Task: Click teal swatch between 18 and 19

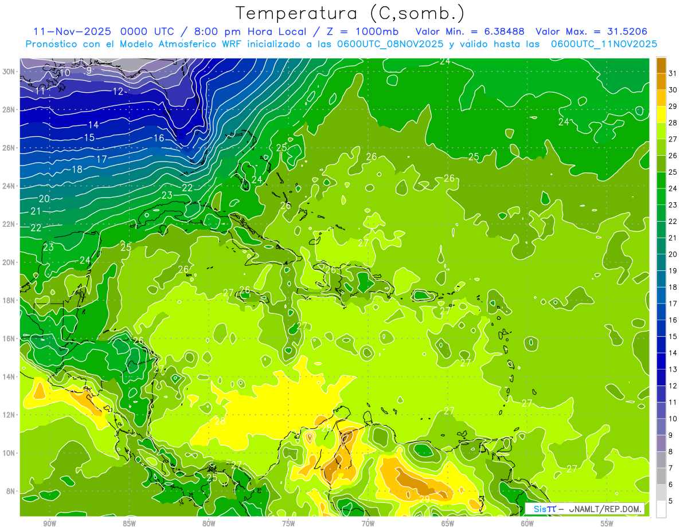Action: pyautogui.click(x=661, y=279)
